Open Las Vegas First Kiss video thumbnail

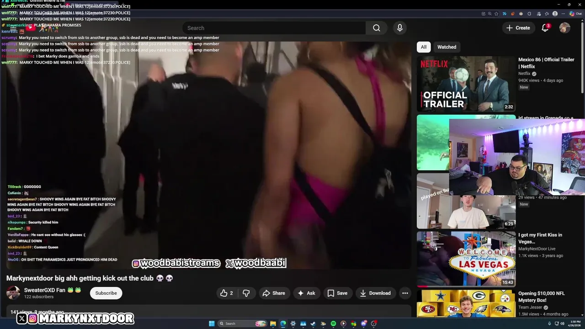tap(466, 259)
